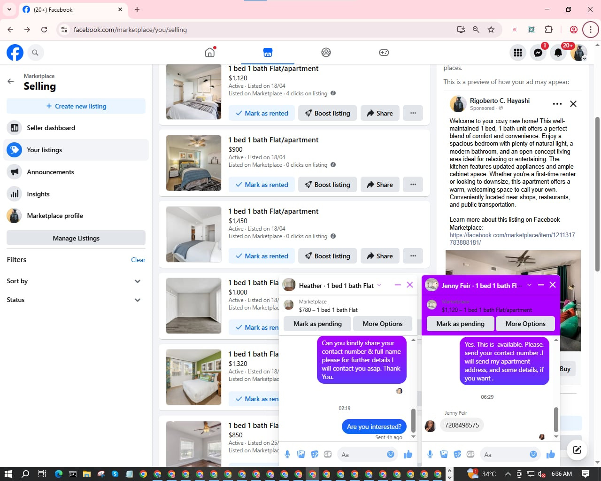601x481 pixels.
Task: Open Jenny Feir chat settings chevron
Action: pos(529,285)
